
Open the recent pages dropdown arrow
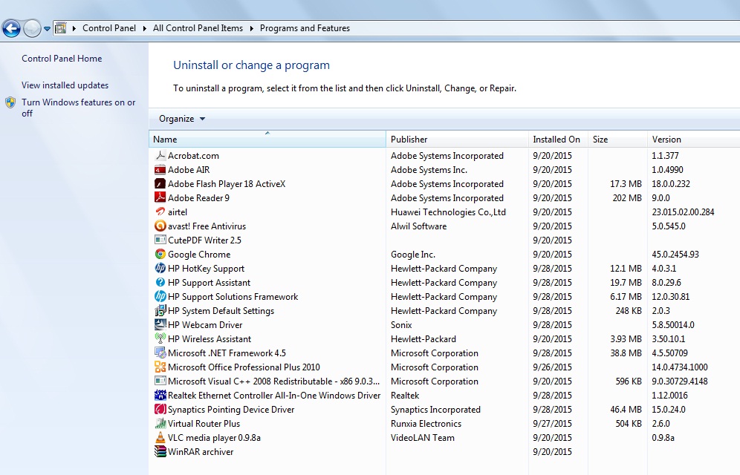pos(48,29)
